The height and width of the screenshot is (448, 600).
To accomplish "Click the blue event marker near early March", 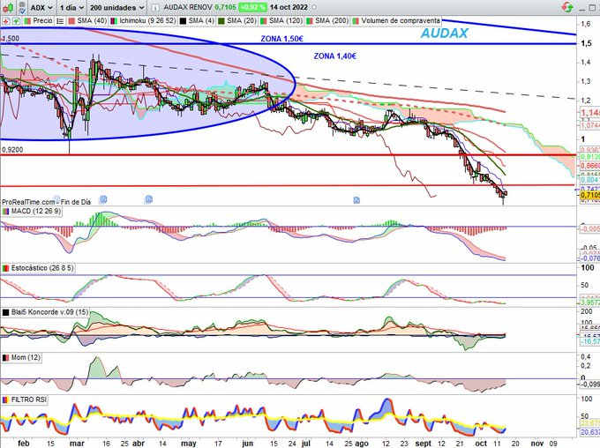I will pyautogui.click(x=57, y=198).
